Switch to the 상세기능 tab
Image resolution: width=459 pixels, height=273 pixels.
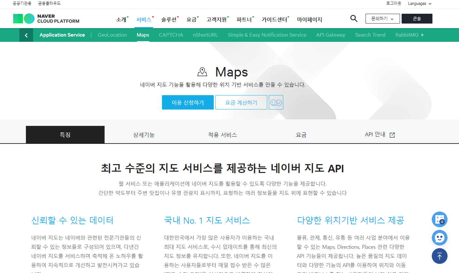coord(144,135)
